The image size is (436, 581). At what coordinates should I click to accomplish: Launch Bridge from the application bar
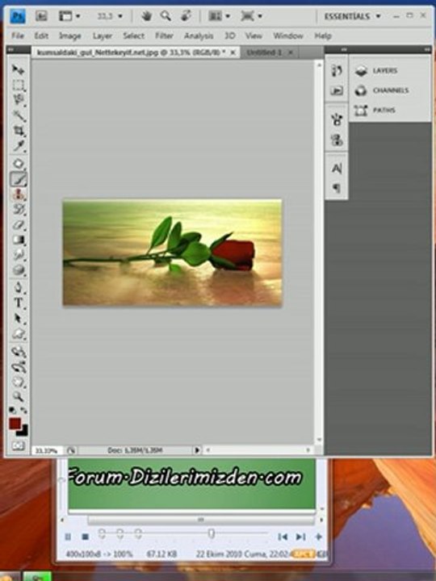pyautogui.click(x=41, y=16)
